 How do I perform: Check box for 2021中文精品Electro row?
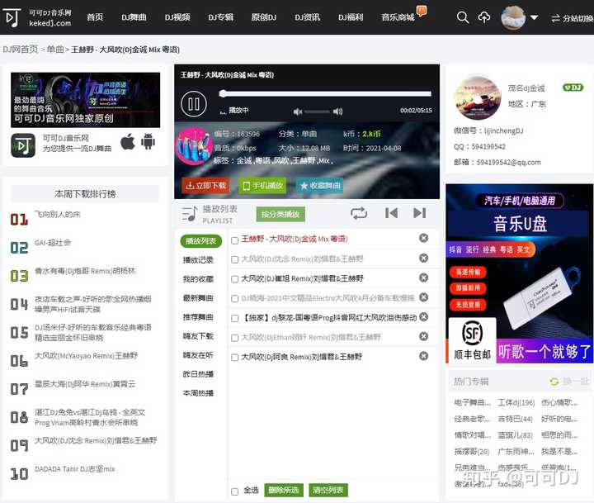coord(234,299)
